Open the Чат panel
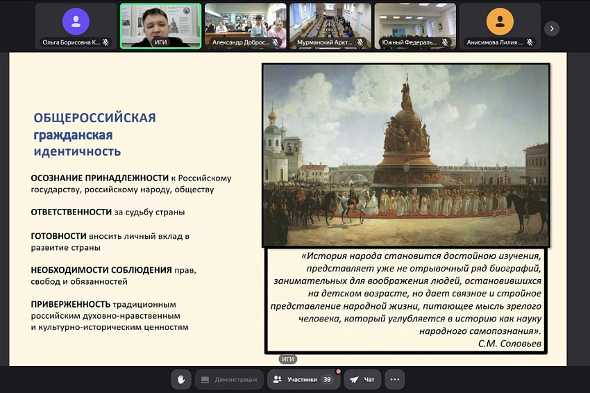The image size is (590, 393). click(x=362, y=380)
